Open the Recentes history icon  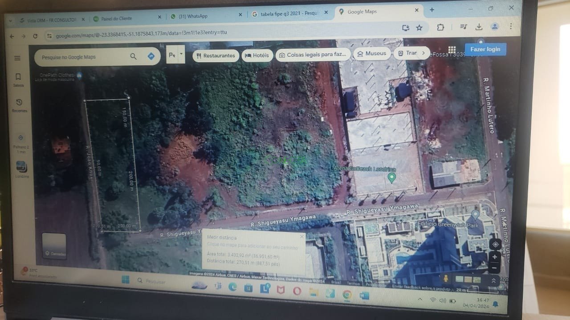tap(19, 103)
